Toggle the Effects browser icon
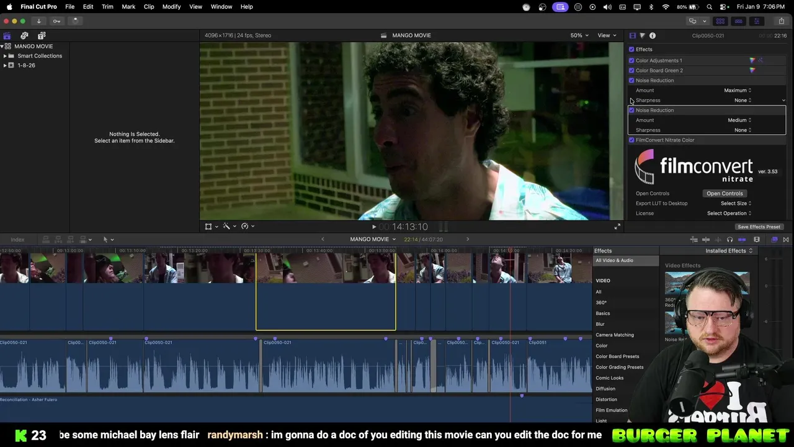 [x=774, y=240]
